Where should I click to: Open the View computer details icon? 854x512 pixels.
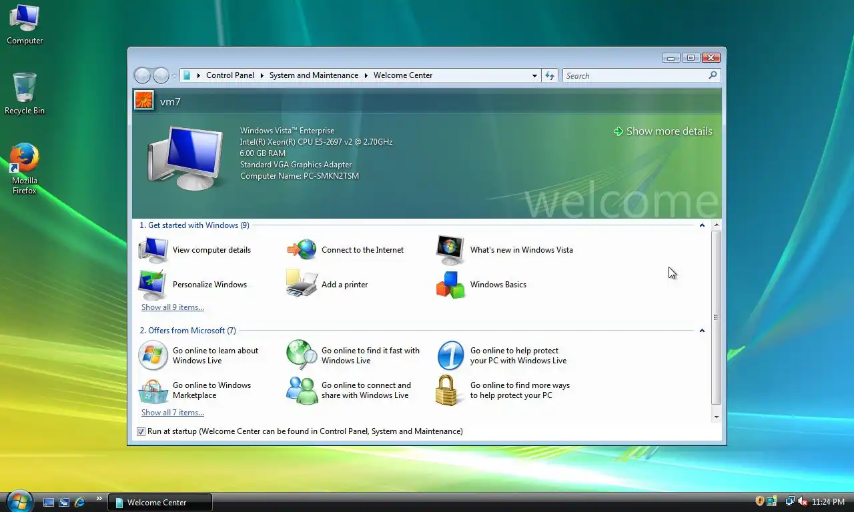(153, 250)
